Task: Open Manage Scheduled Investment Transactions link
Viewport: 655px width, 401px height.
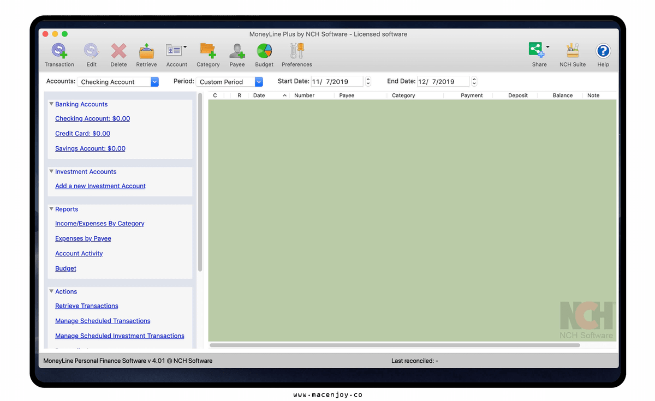Action: [120, 336]
